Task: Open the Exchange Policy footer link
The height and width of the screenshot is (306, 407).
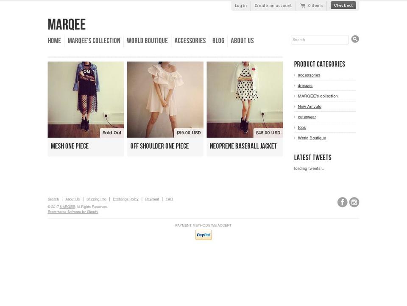Action: tap(125, 199)
